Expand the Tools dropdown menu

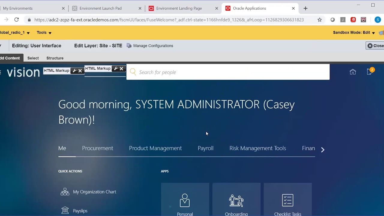coord(44,33)
